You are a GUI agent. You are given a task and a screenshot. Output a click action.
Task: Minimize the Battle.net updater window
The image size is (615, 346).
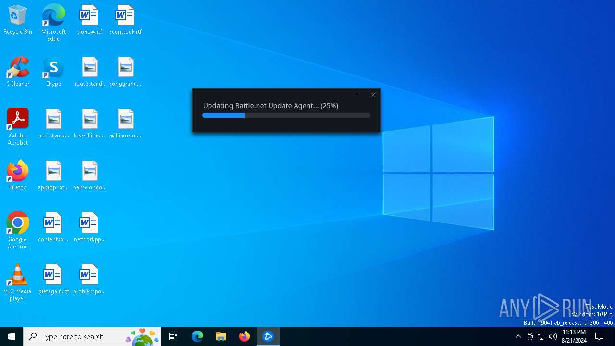coord(358,95)
